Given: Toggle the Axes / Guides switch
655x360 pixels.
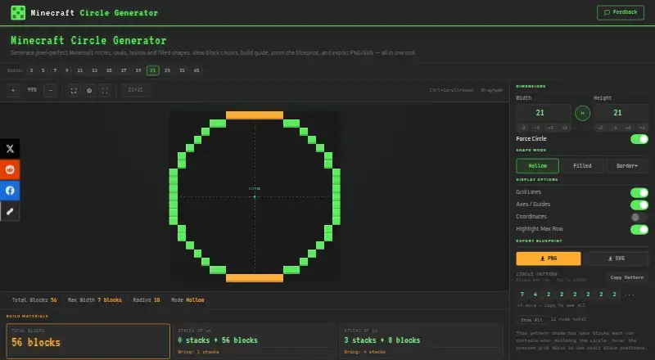Looking at the screenshot, I should point(639,205).
